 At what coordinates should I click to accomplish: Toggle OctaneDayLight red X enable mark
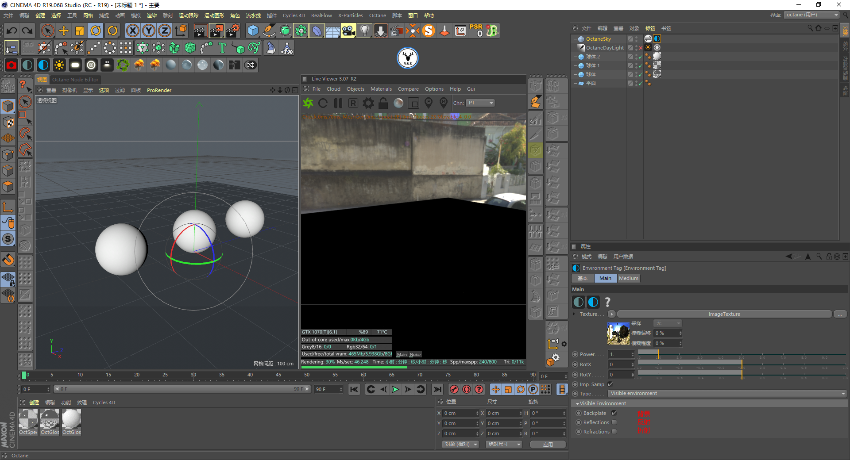pos(641,48)
